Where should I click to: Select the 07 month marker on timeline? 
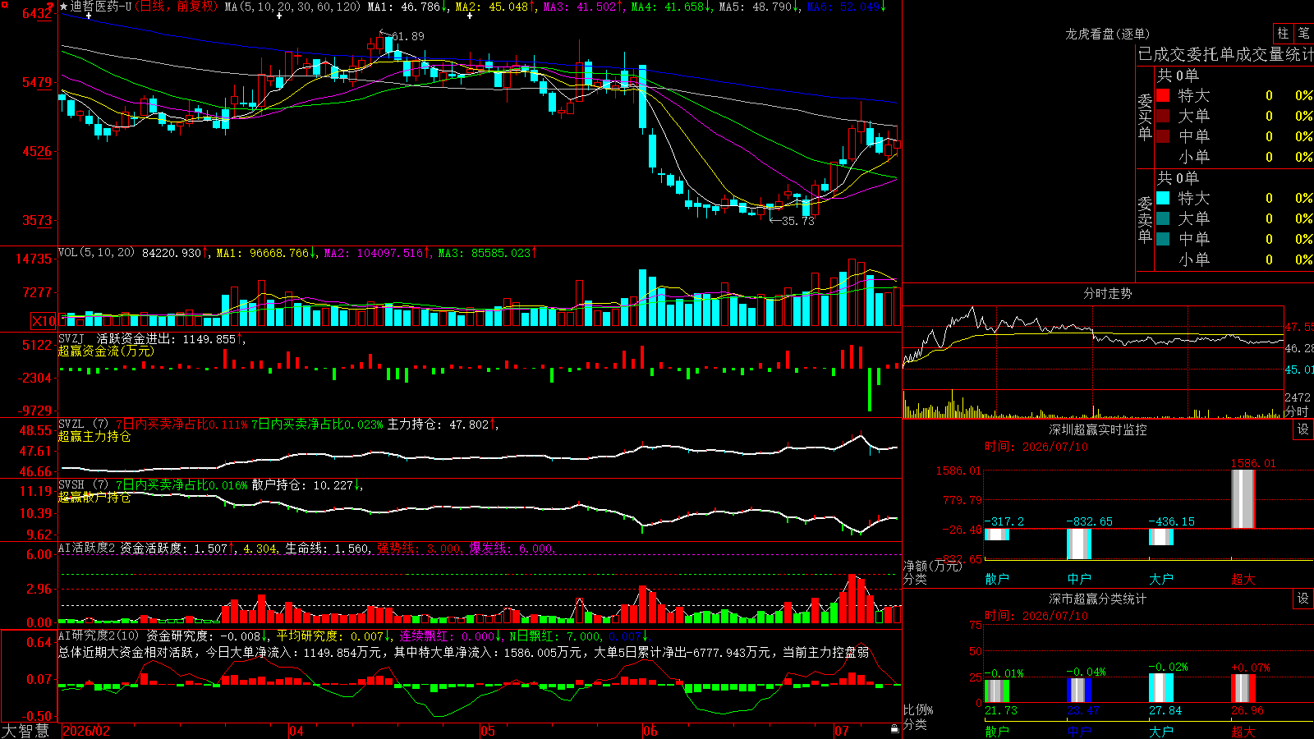pos(842,731)
